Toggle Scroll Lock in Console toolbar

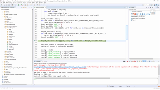pyautogui.click(x=139, y=61)
